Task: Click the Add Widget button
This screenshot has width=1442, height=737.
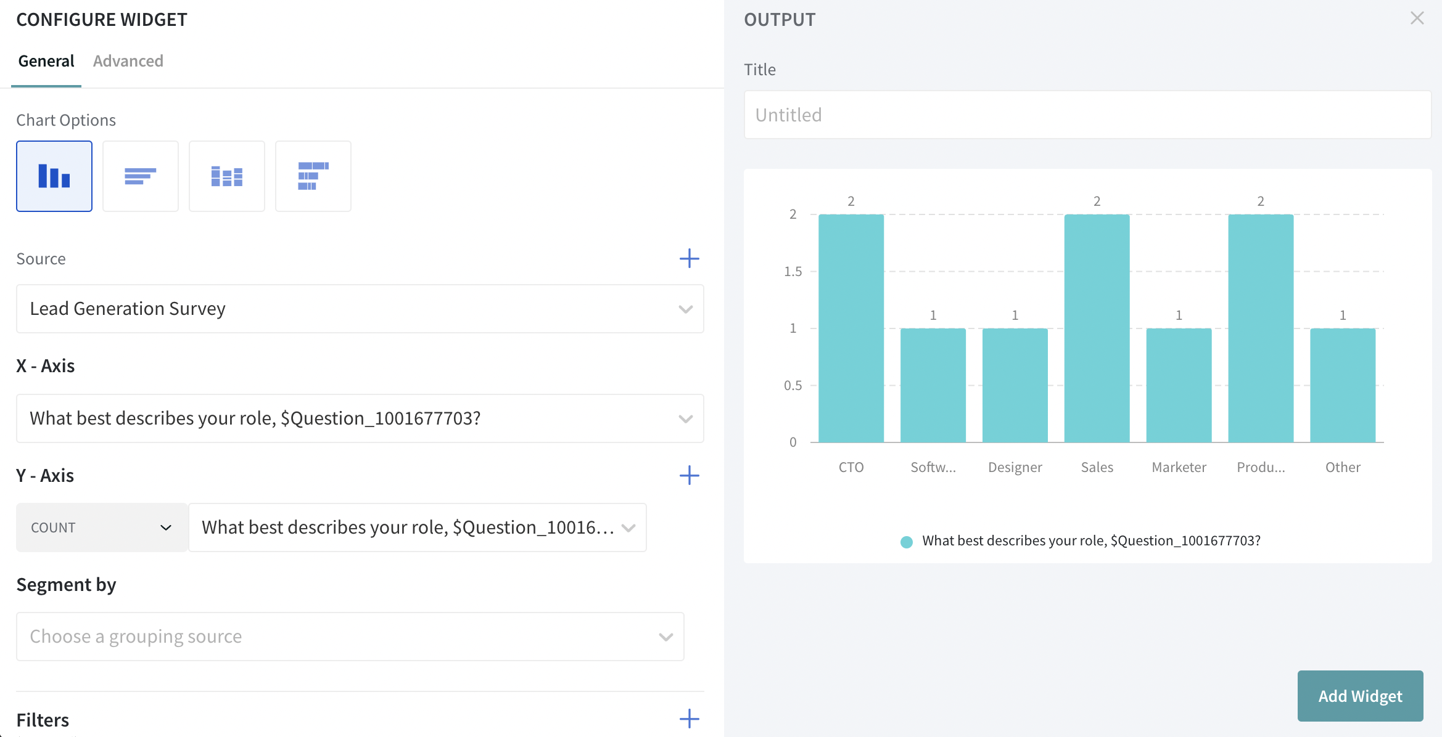Action: [1360, 696]
